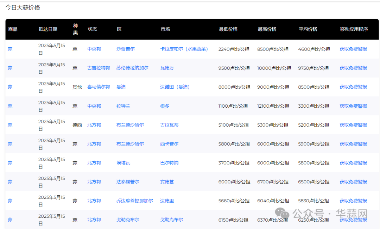380x229 pixels.
Task: Open the 法泰赫普尔 district link
Action: 128,182
